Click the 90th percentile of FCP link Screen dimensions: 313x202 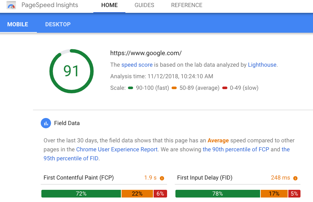tap(236, 149)
